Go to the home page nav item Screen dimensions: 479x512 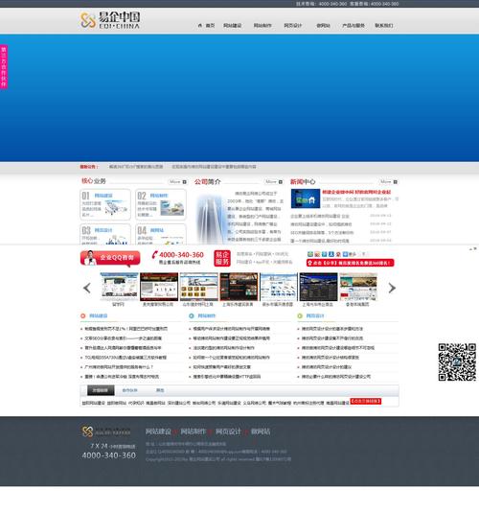(x=206, y=25)
